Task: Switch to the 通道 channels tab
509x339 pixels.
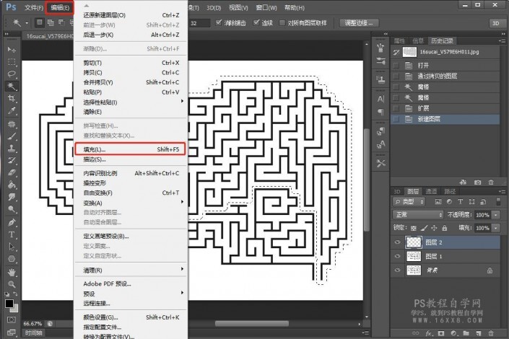Action: pyautogui.click(x=431, y=191)
